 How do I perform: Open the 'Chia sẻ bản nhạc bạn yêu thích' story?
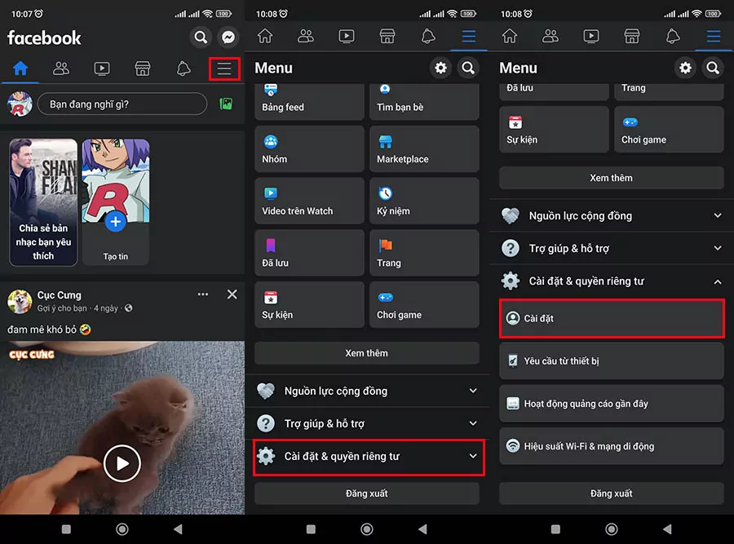(x=43, y=202)
